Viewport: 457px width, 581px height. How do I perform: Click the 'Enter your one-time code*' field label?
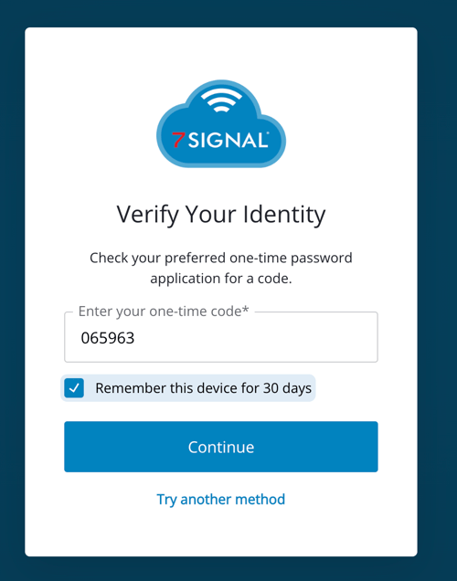(164, 312)
